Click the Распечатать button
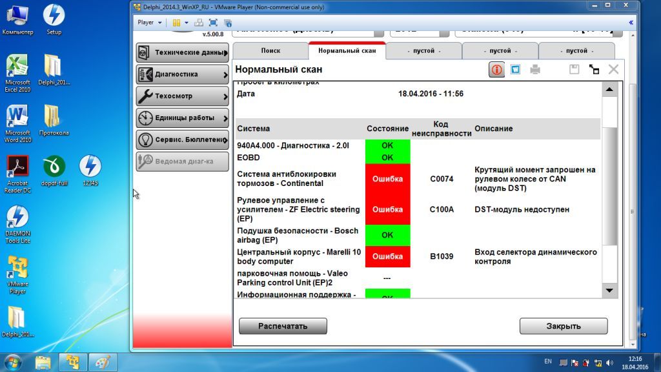This screenshot has width=661, height=372. coord(283,326)
